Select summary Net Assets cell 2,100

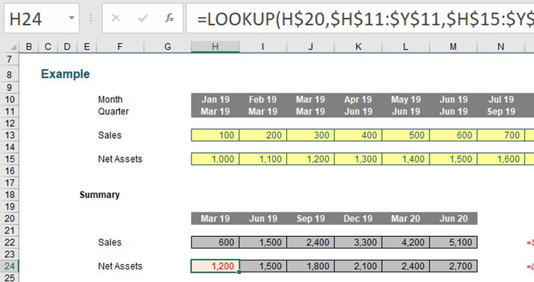tap(358, 266)
